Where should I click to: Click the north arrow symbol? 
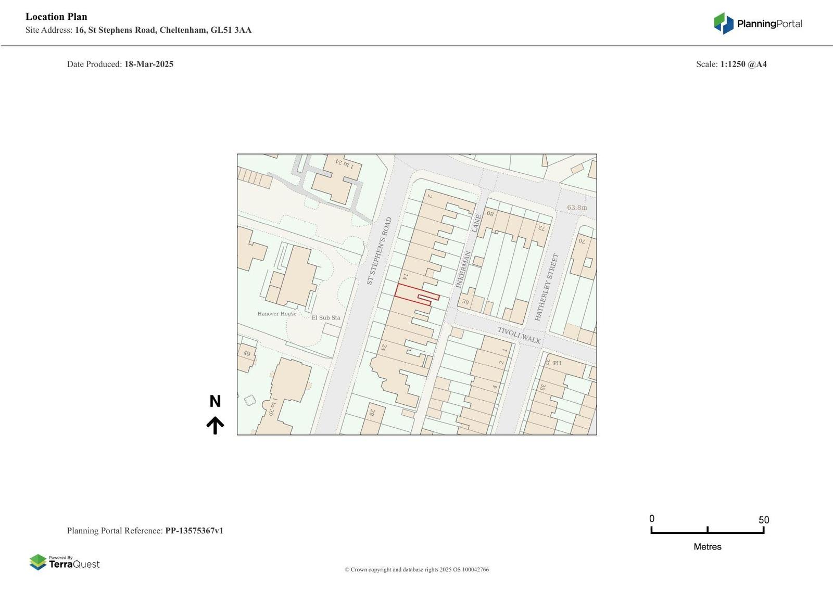pyautogui.click(x=215, y=415)
